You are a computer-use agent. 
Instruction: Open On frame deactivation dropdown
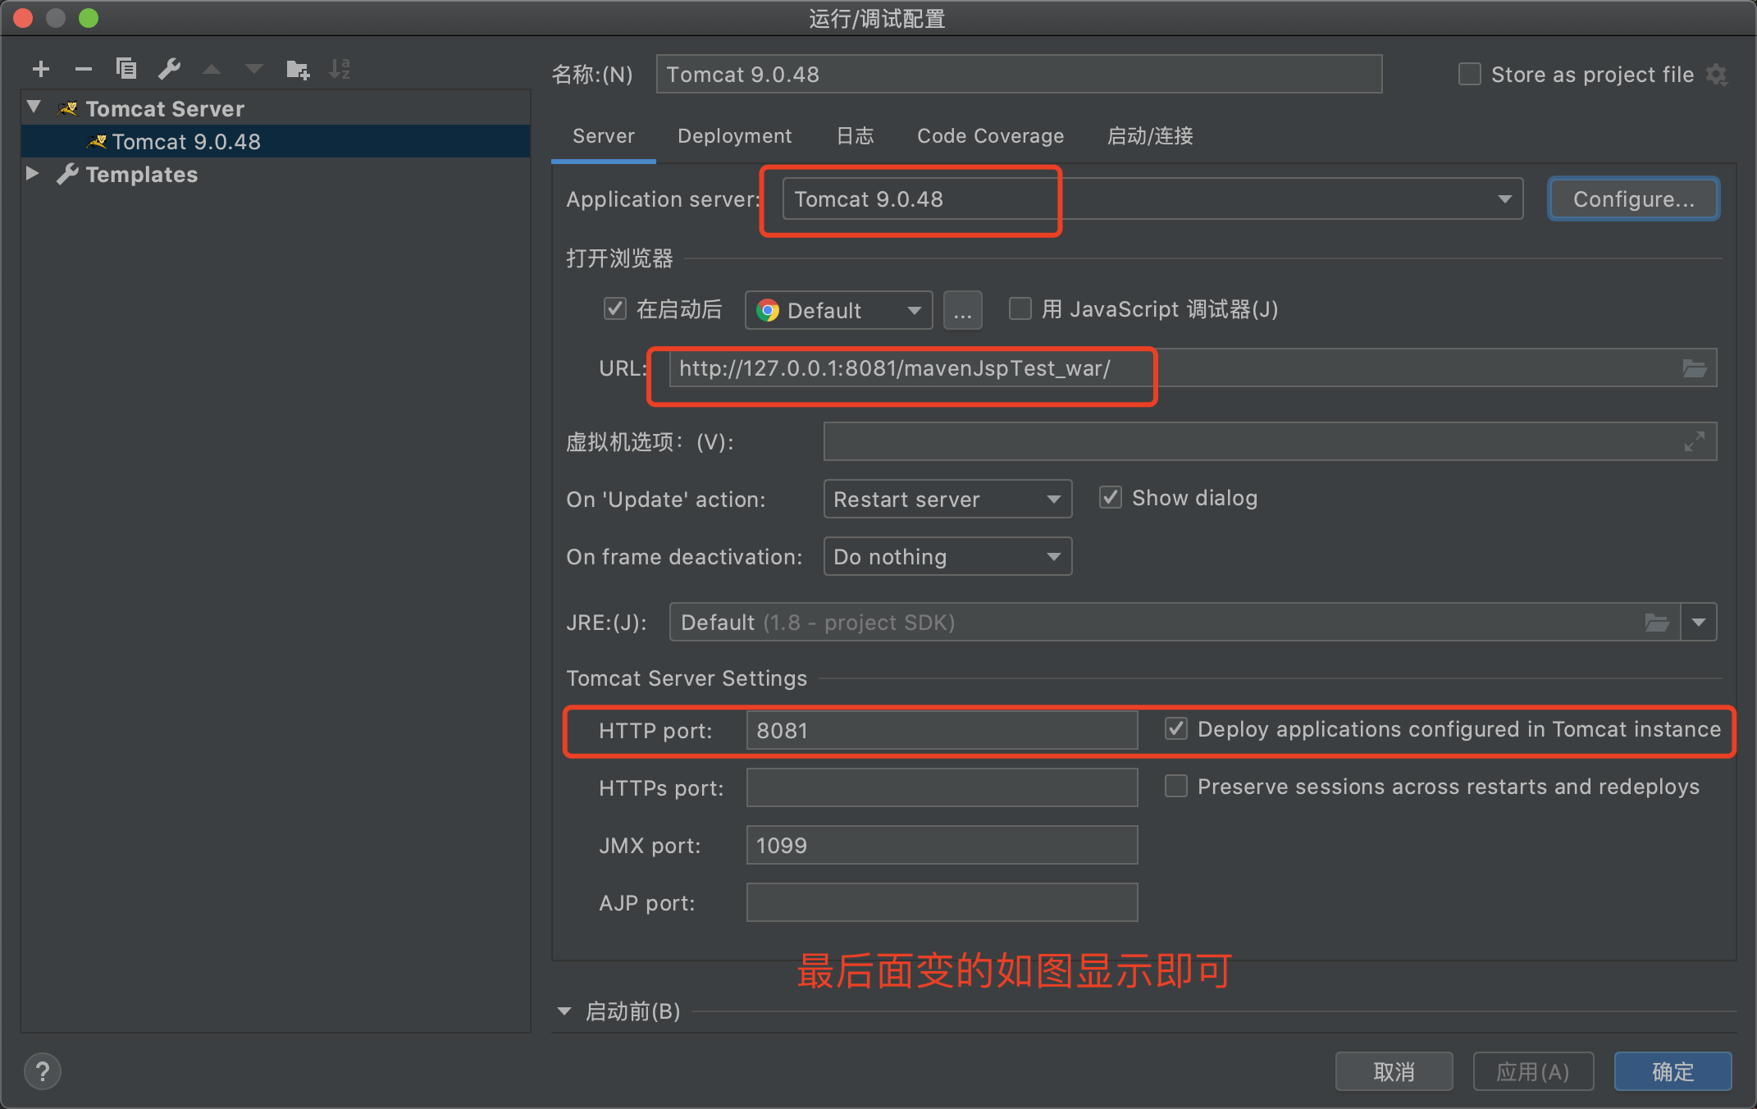947,556
